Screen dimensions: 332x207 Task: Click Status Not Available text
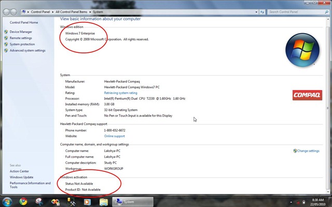click(79, 184)
